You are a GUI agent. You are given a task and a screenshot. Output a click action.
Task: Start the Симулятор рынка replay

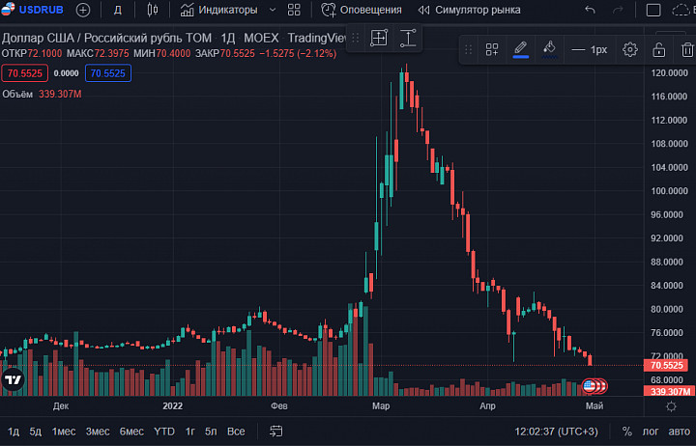click(469, 10)
